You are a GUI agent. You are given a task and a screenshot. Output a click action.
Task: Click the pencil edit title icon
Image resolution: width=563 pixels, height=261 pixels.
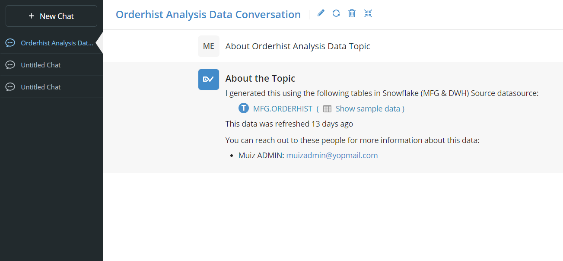[321, 13]
